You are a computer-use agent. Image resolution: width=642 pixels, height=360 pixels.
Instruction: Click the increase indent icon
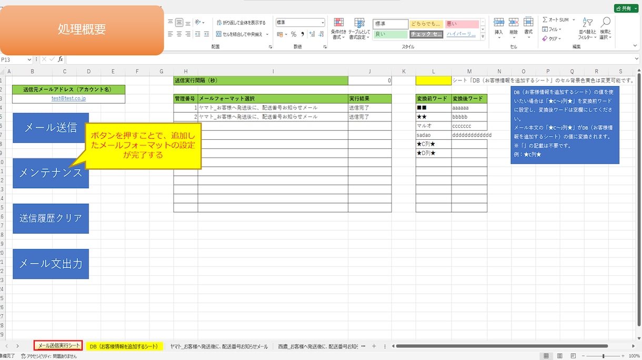206,34
